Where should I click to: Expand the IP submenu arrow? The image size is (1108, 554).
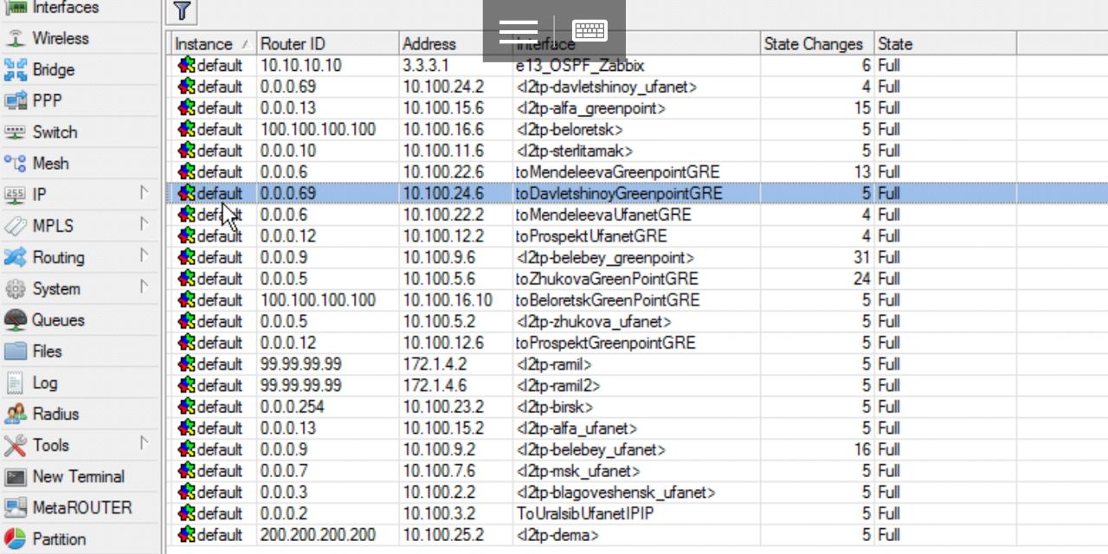click(145, 194)
